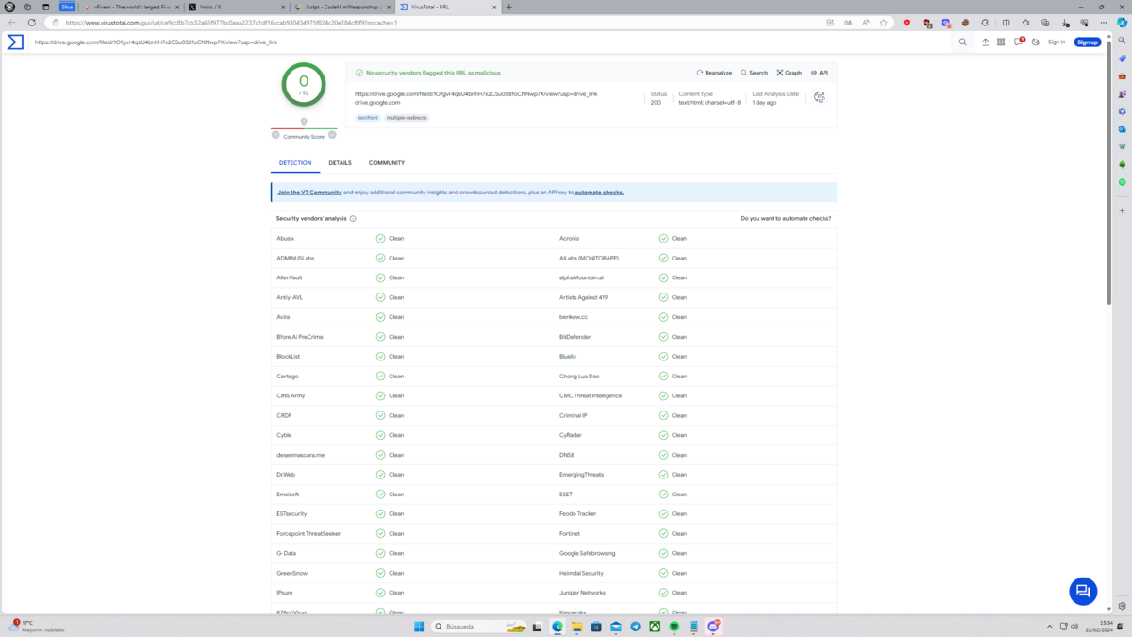The image size is (1132, 637).
Task: Click the sidebar search icon
Action: (1123, 41)
